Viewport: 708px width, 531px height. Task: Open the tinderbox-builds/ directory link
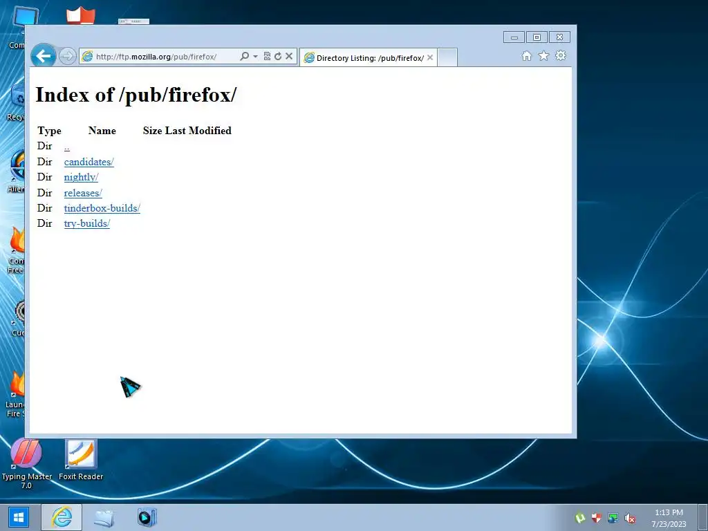tap(102, 208)
